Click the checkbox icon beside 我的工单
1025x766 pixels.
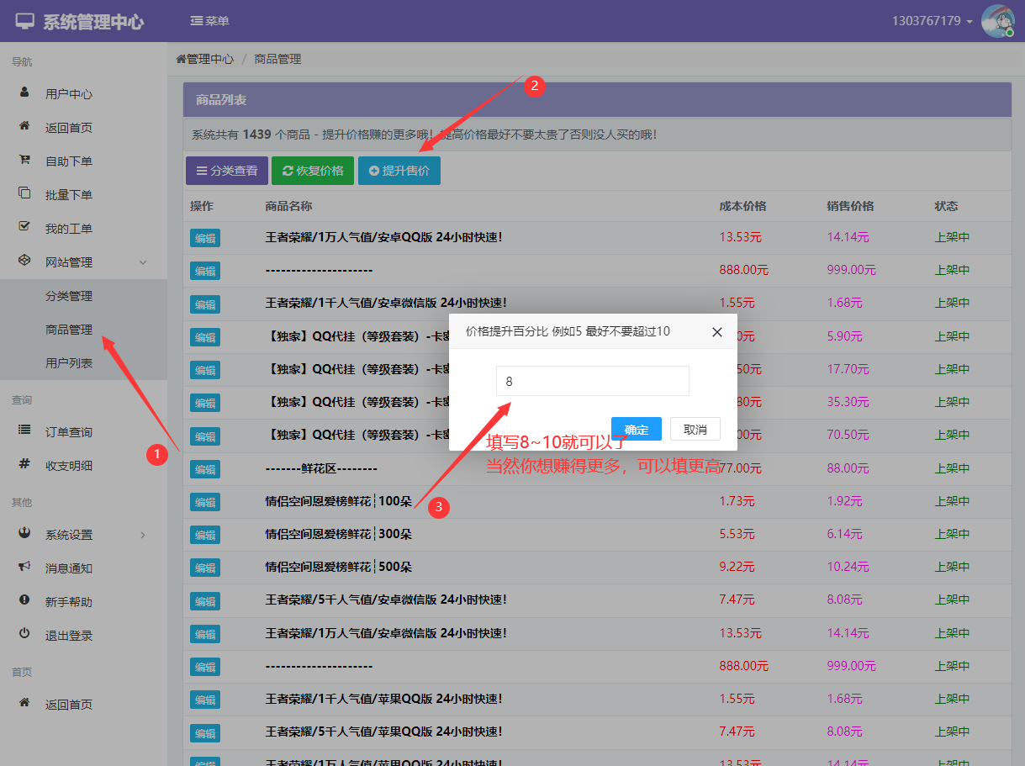click(x=24, y=227)
